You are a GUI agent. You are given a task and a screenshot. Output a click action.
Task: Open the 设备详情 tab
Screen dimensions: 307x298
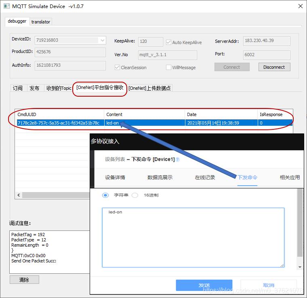click(115, 178)
